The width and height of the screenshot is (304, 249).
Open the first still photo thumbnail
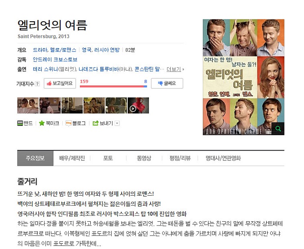click(28, 105)
